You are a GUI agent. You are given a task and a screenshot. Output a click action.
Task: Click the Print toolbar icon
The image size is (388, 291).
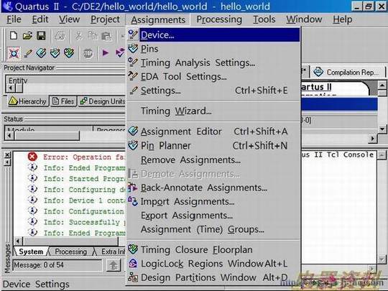(x=60, y=36)
